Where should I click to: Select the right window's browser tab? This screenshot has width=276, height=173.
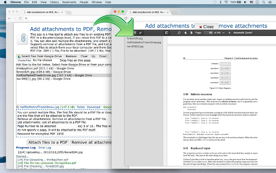point(148,12)
